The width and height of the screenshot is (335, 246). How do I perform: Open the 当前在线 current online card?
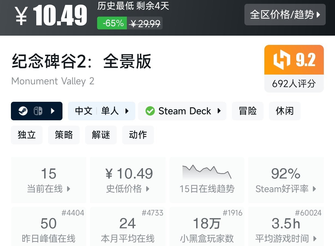pyautogui.click(x=49, y=180)
